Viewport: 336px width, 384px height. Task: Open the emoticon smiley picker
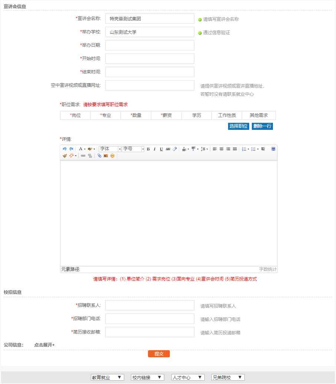[112, 156]
